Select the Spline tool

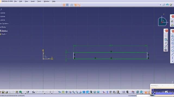[x=172, y=47]
